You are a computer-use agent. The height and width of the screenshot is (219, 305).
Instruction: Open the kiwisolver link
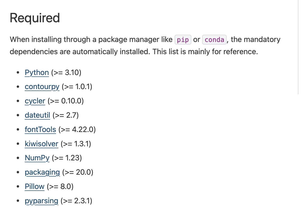[x=41, y=144]
